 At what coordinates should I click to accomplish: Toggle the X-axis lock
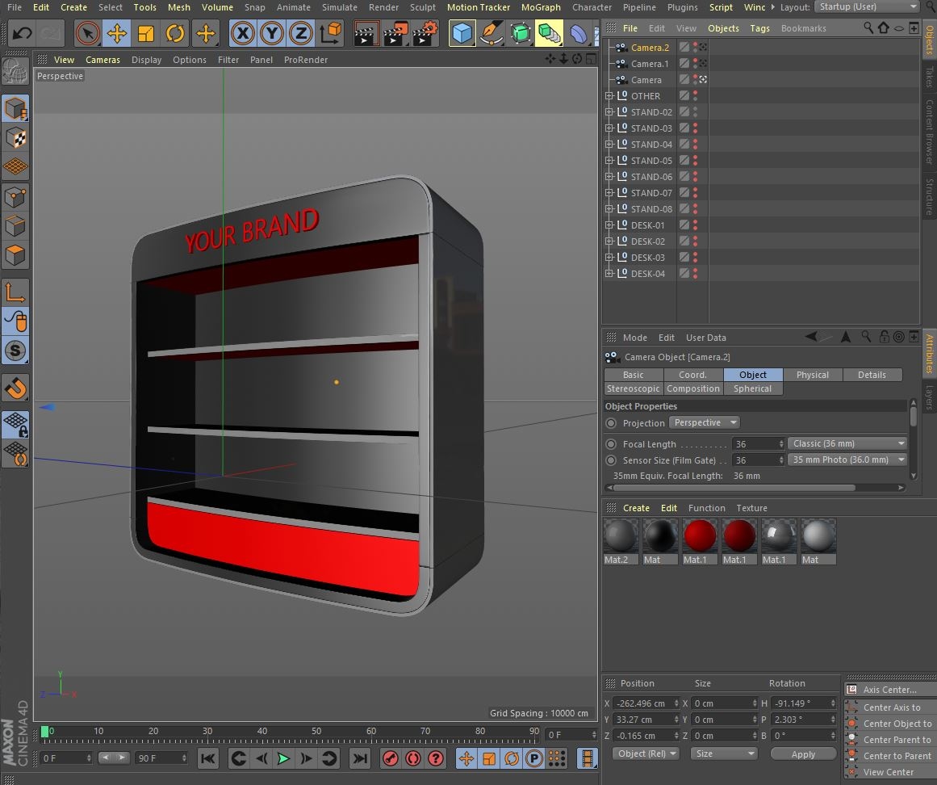(x=243, y=34)
